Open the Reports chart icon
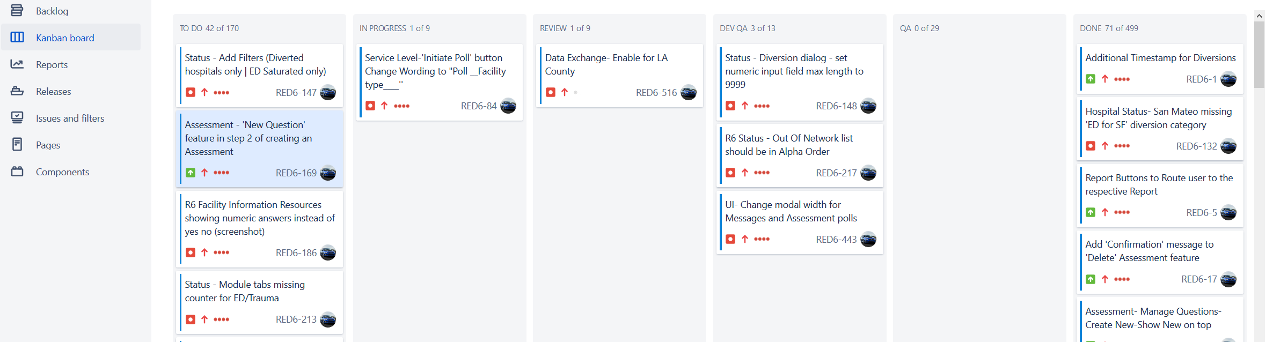1273x342 pixels. [17, 64]
